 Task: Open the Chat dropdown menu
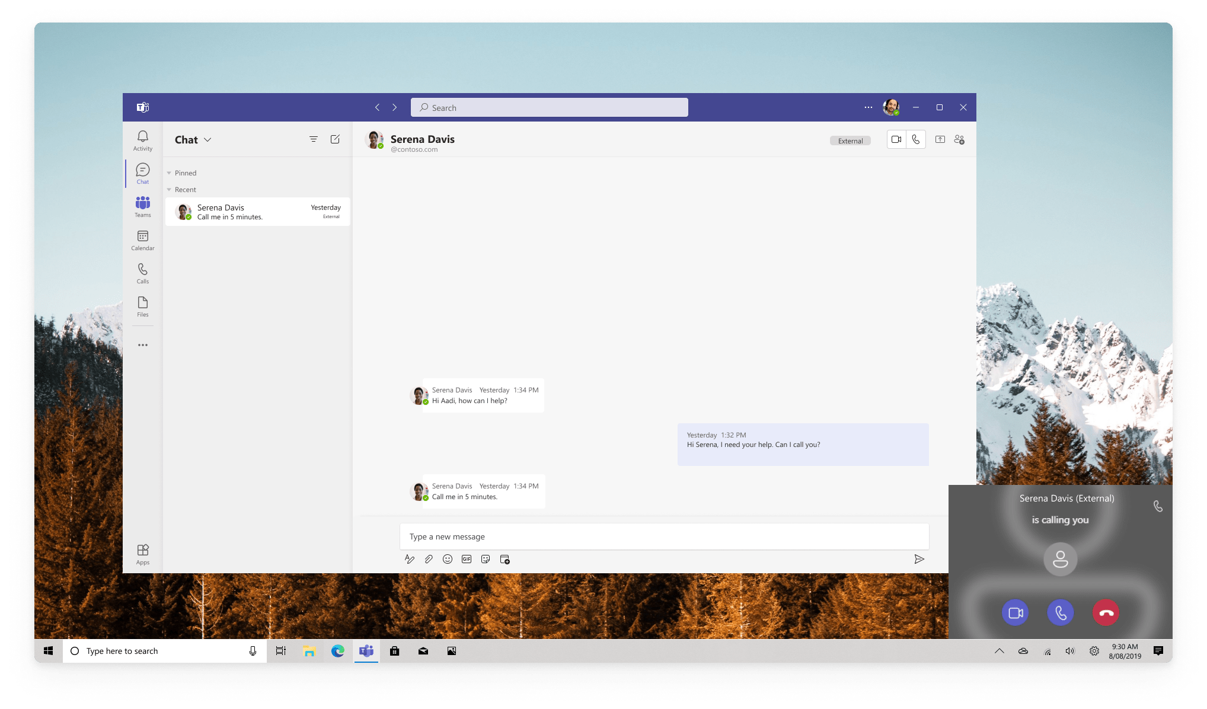tap(208, 140)
